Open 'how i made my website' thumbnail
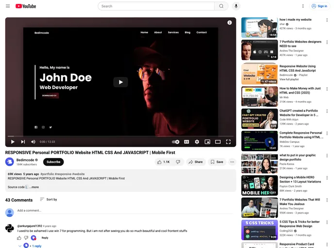334x248 pixels. 259,28
